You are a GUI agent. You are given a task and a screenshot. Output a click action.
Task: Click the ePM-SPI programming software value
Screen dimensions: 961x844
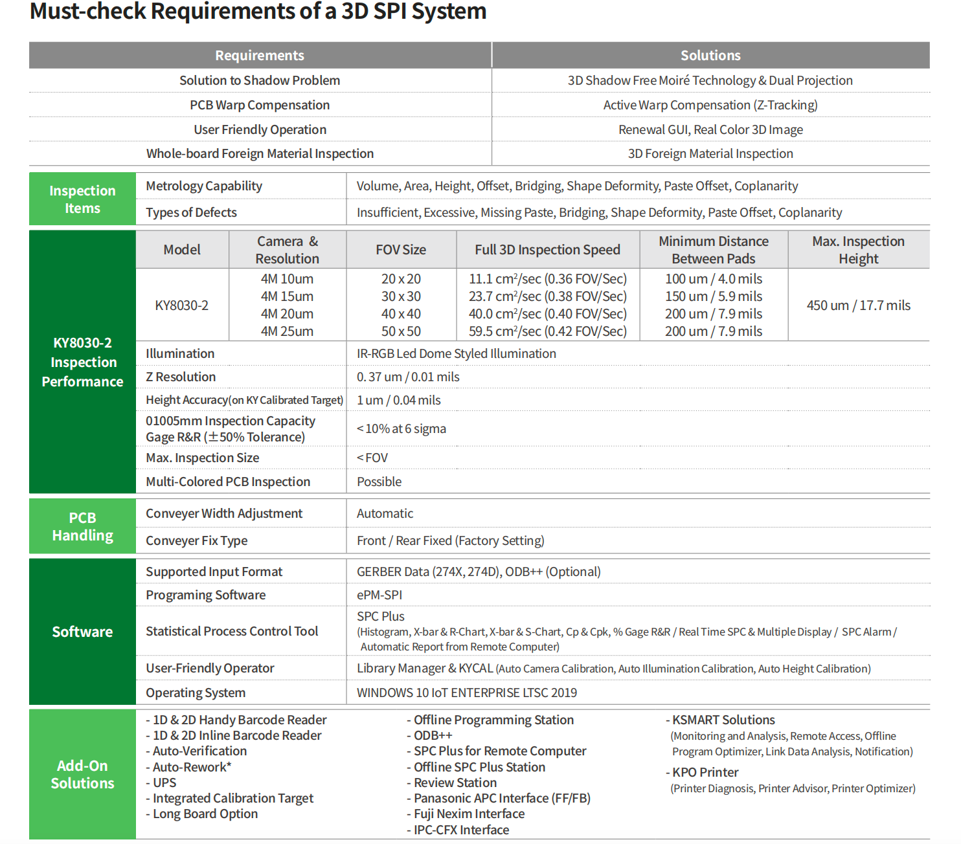pyautogui.click(x=379, y=595)
